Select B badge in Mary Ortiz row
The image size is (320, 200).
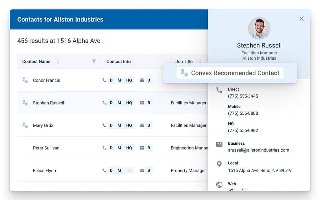click(x=149, y=125)
